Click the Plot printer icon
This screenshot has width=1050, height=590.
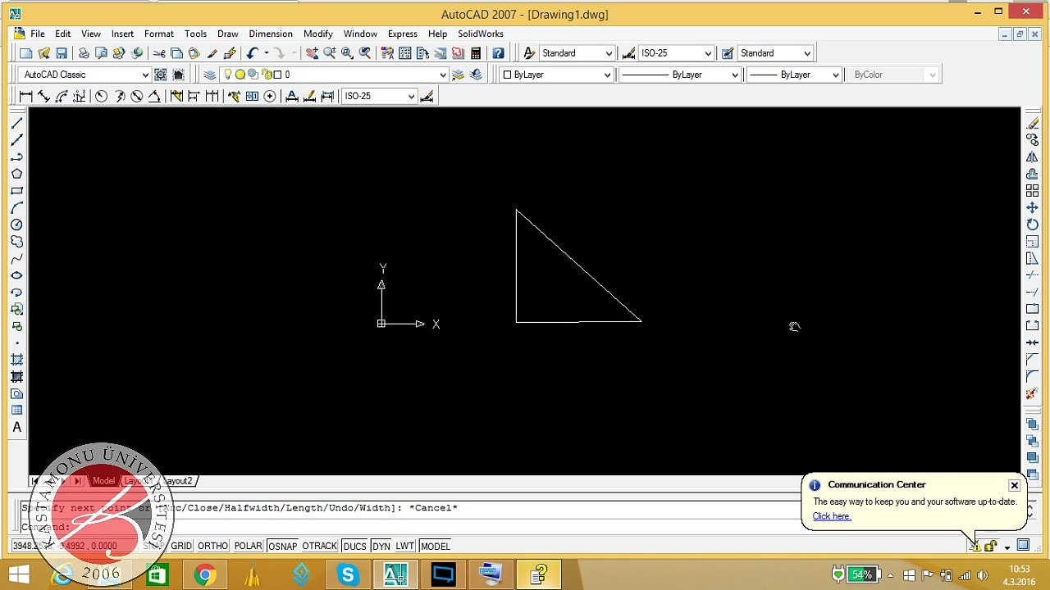click(84, 53)
